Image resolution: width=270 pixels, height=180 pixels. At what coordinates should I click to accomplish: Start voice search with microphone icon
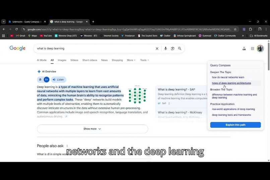point(165,49)
